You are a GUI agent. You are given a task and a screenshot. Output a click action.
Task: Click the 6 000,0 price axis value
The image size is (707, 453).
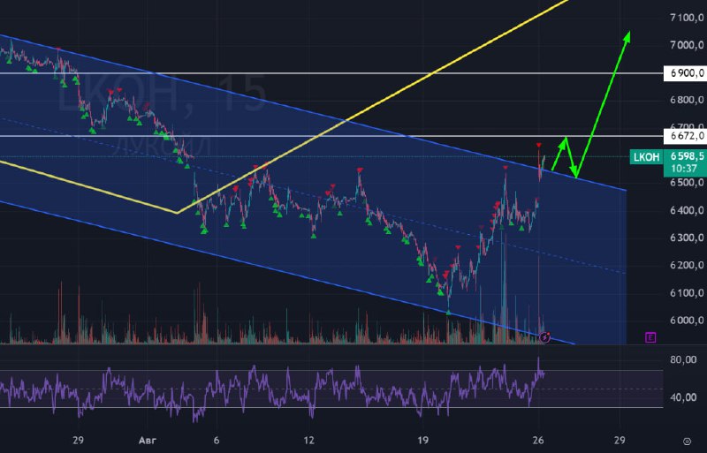click(687, 321)
